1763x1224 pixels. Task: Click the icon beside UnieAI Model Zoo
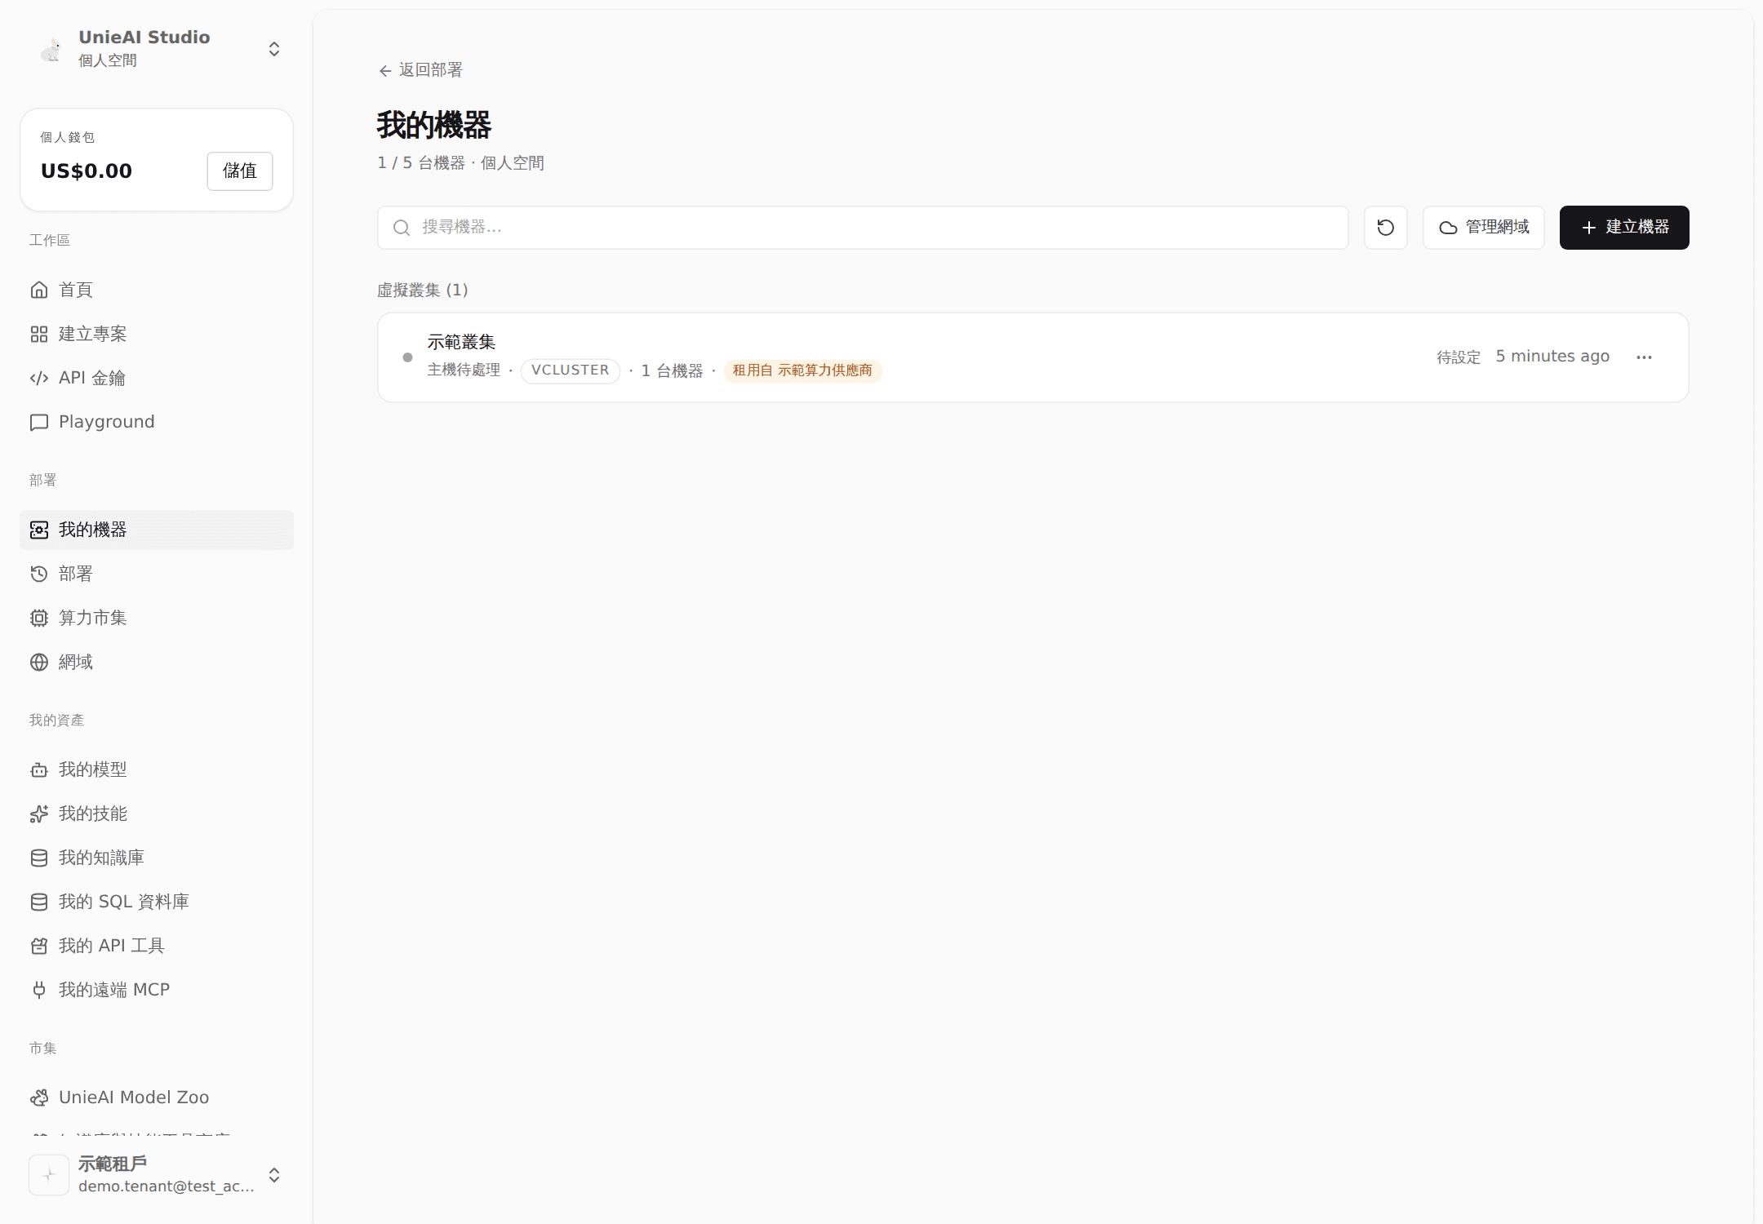(x=39, y=1098)
